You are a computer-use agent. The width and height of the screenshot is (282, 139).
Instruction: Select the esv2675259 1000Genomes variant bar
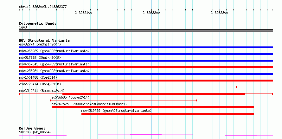pyautogui.click(x=153, y=107)
